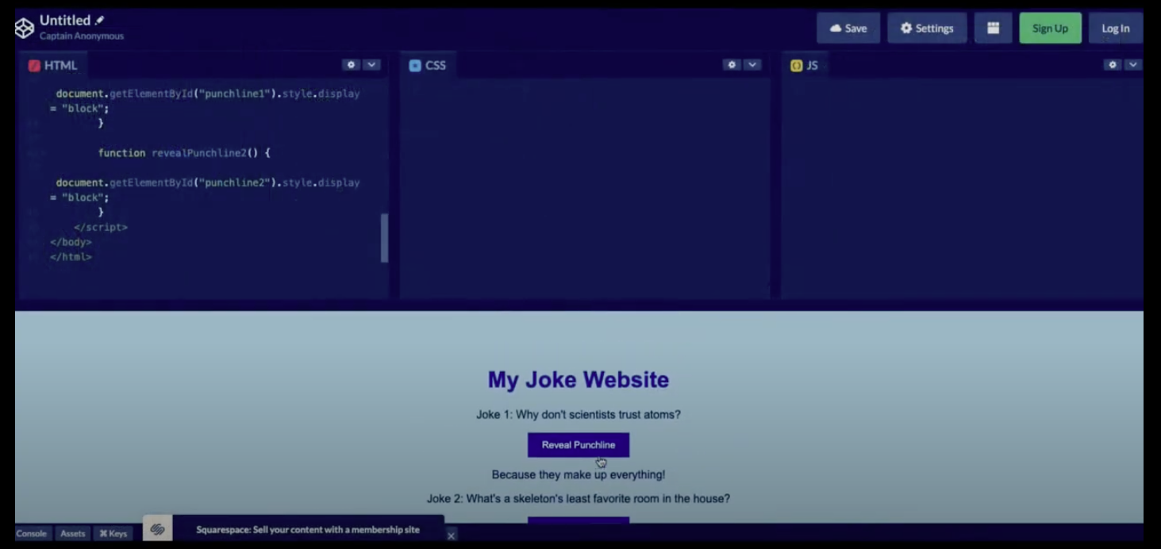
Task: Open HTML editor settings gear
Action: pyautogui.click(x=351, y=65)
